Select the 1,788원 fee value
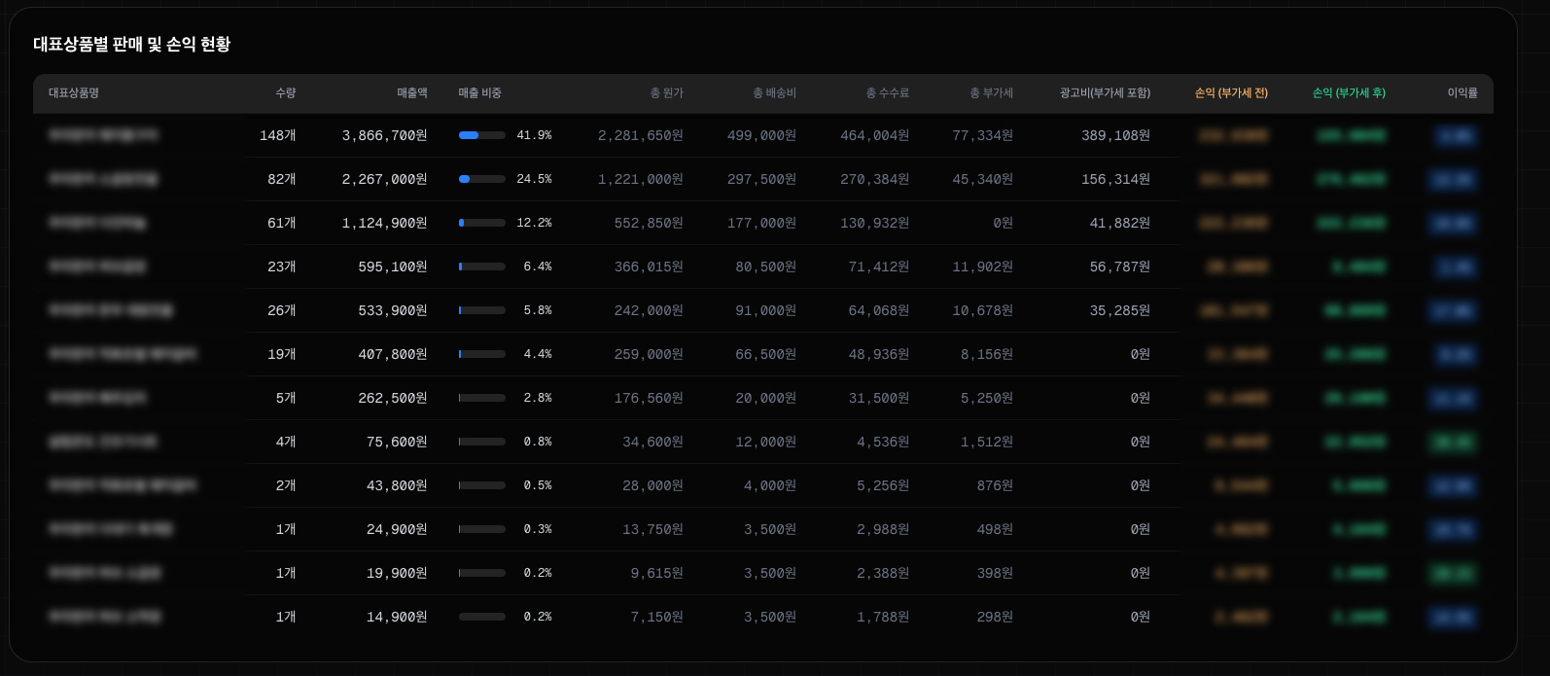The image size is (1550, 676). click(x=883, y=617)
